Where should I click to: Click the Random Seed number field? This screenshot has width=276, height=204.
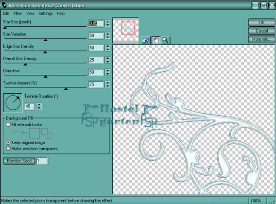(42, 161)
